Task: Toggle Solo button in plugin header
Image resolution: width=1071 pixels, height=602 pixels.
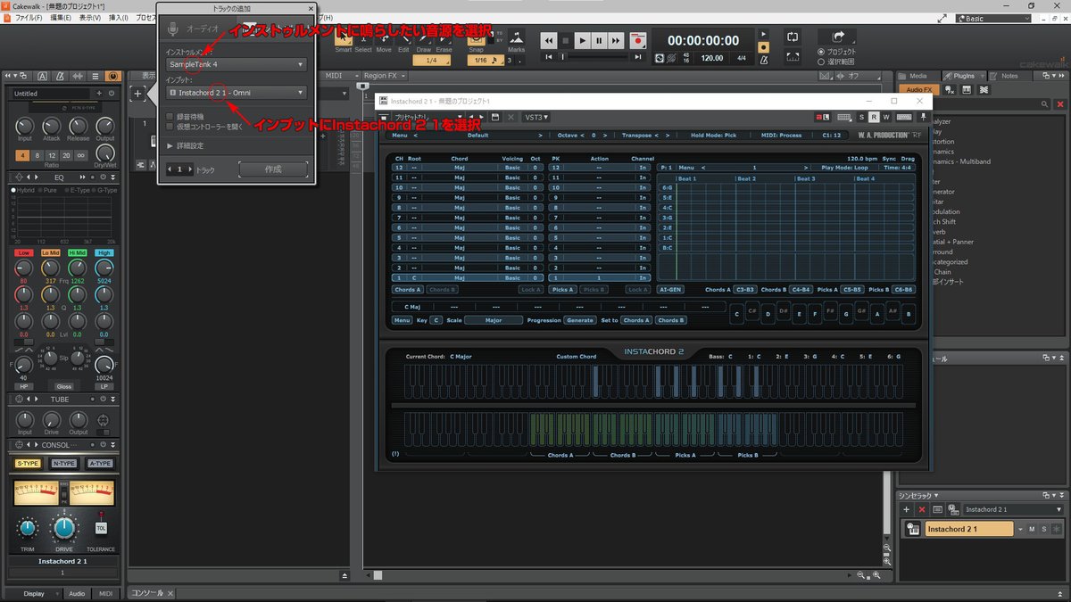Action: pos(861,117)
